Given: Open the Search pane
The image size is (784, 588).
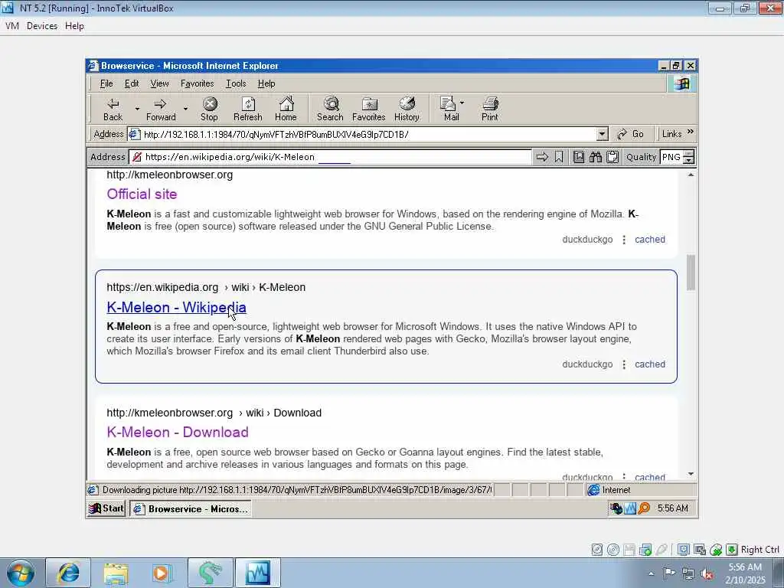Looking at the screenshot, I should 330,109.
